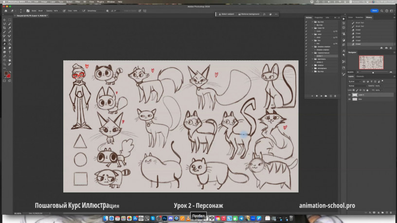397x223 pixels.
Task: Click the Select subject button
Action: point(228,14)
